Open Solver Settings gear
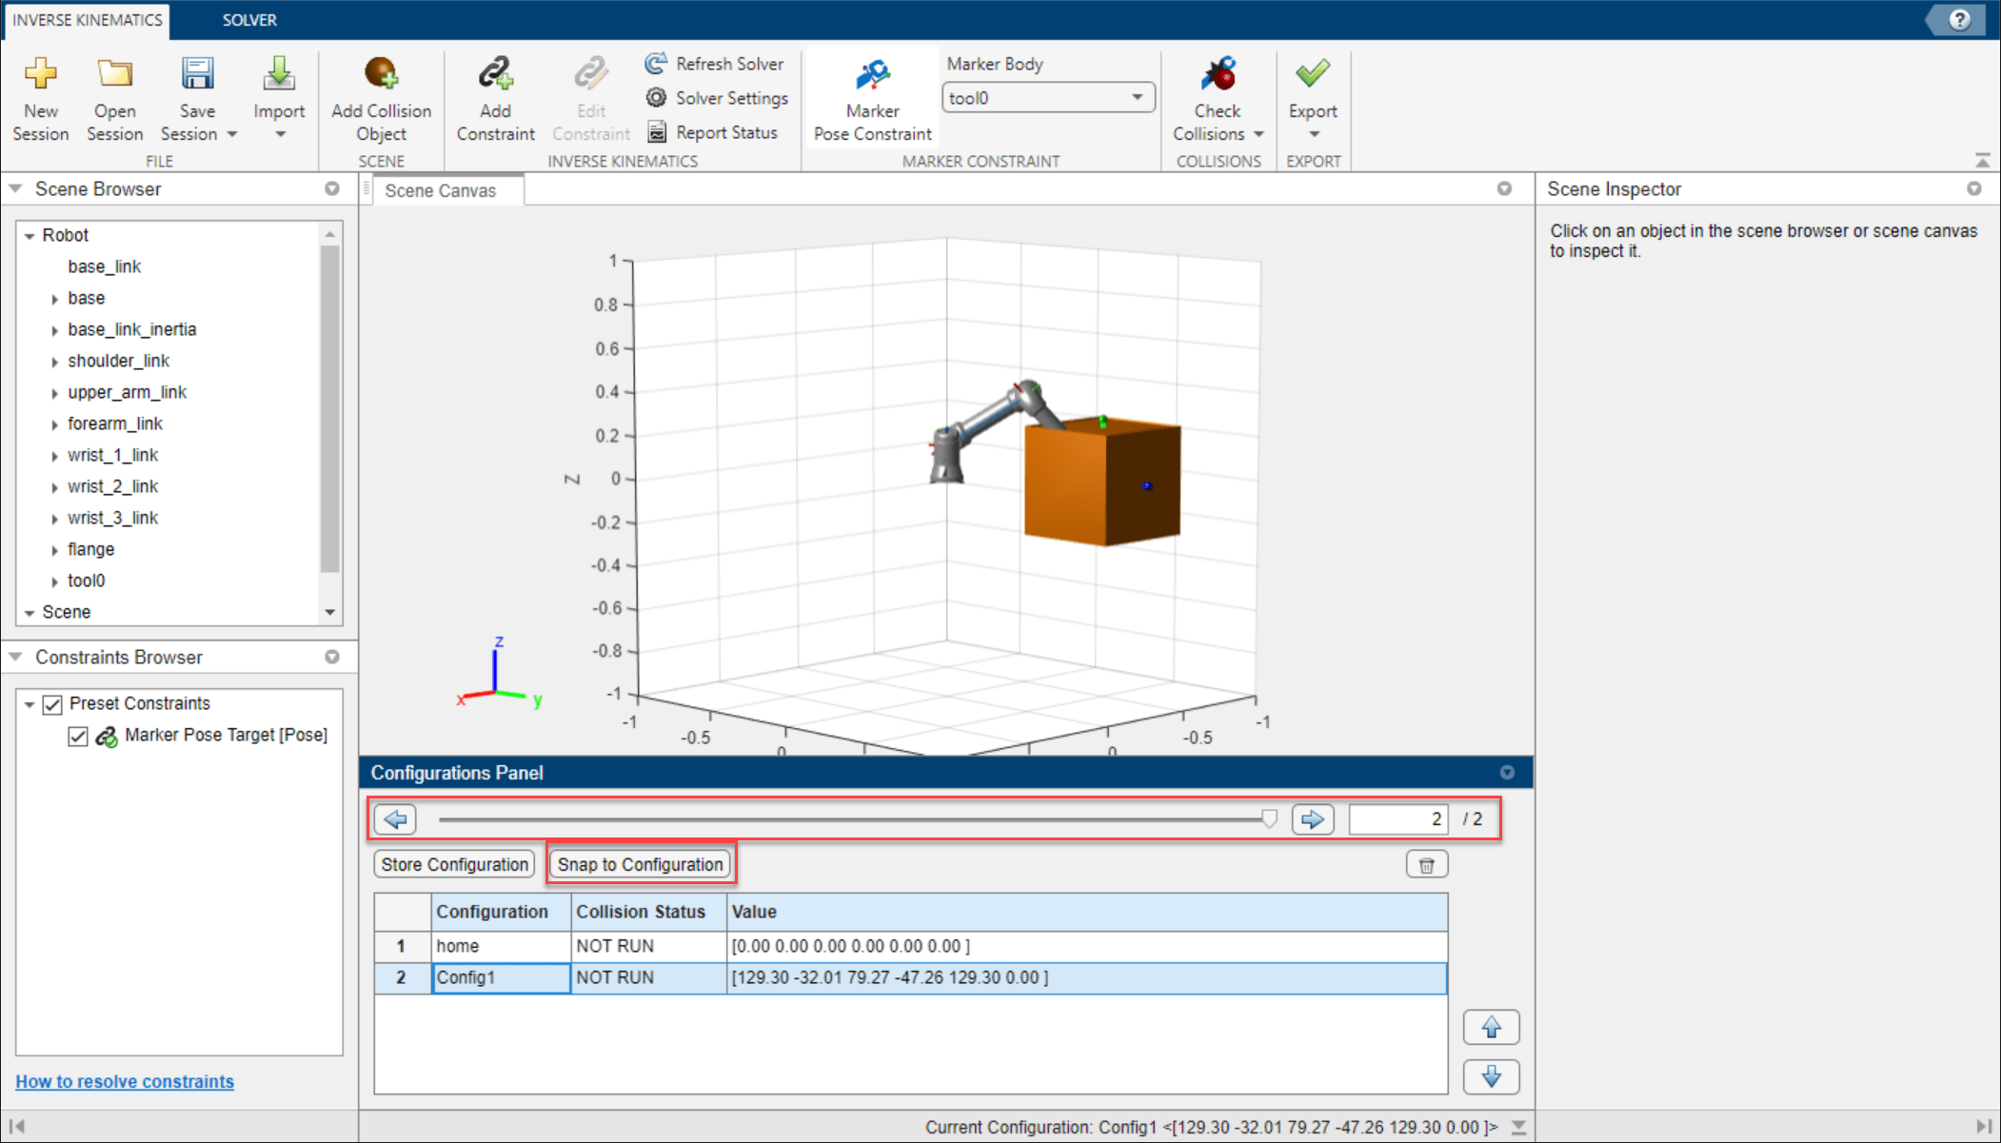This screenshot has height=1143, width=2001. pyautogui.click(x=656, y=98)
